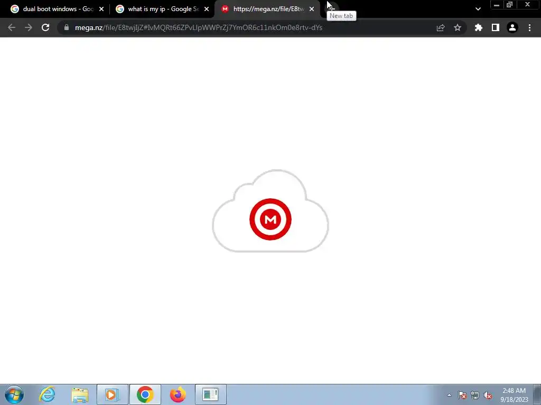Open the Extensions puzzle icon
This screenshot has width=541, height=405.
click(479, 27)
